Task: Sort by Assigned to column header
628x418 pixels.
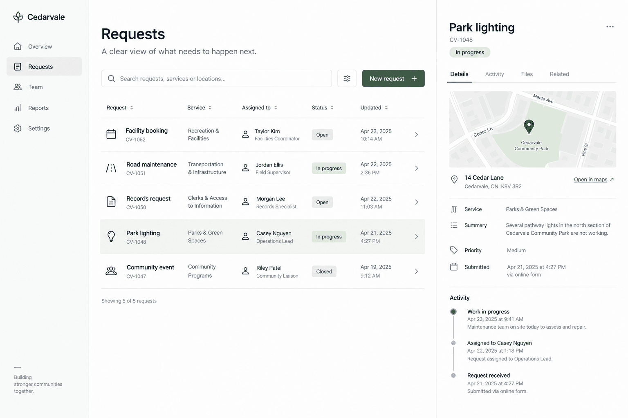Action: point(260,108)
